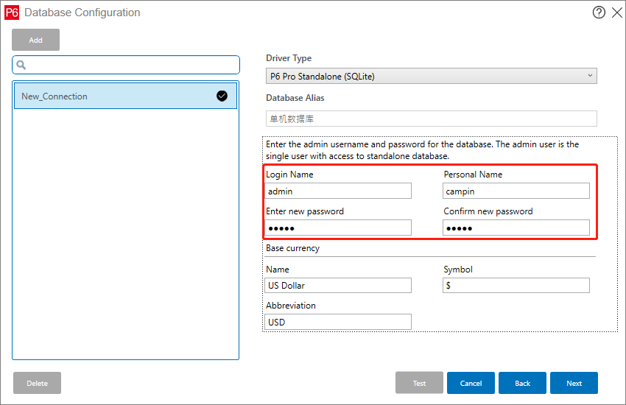Click the Test button

coord(419,383)
